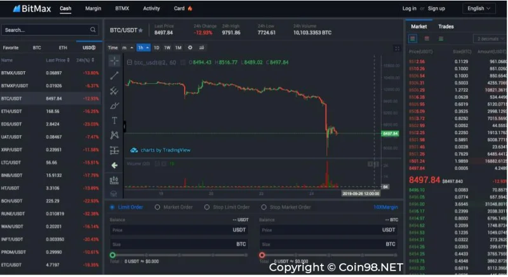Click the buy amount slider handle
This screenshot has height=277, width=508.
coord(112,255)
